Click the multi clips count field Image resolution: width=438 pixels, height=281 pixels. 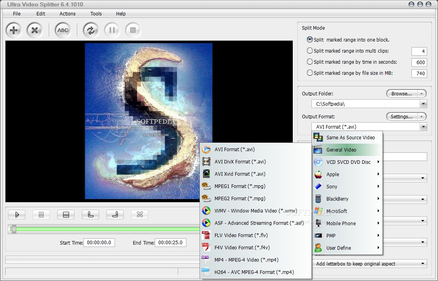[x=419, y=51]
